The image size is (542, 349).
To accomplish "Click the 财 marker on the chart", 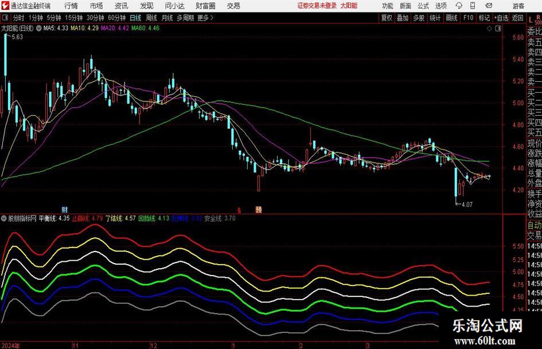I will tap(65, 209).
